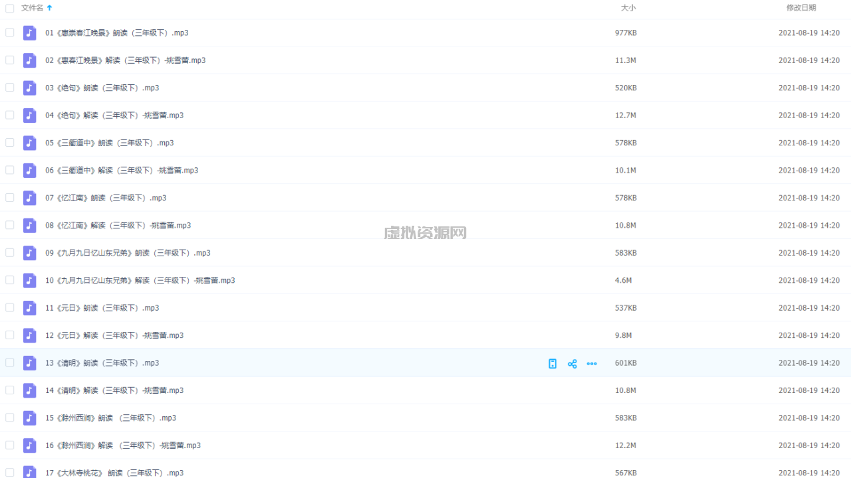Open file 05《三衢道中》朗读.mp3
Image resolution: width=851 pixels, height=478 pixels.
(110, 143)
